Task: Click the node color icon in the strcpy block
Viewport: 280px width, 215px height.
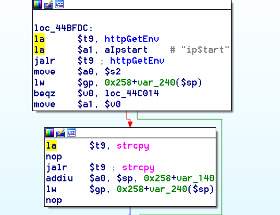Action: (x=49, y=133)
